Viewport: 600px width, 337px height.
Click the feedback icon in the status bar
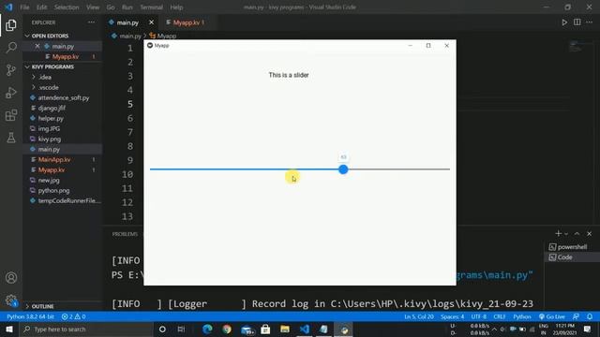click(576, 316)
